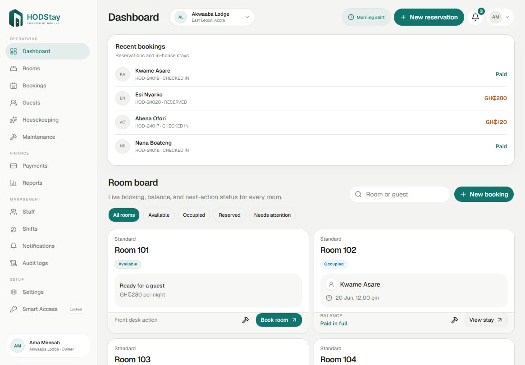Click the AL property avatar
This screenshot has width=525, height=365.
pyautogui.click(x=181, y=17)
